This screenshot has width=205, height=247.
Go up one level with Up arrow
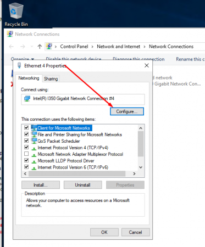pos(40,47)
